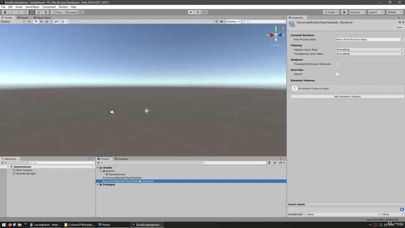The height and width of the screenshot is (228, 405).
Task: Open the File menu
Action: [3, 7]
